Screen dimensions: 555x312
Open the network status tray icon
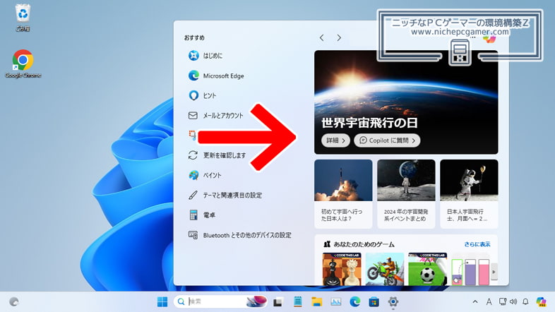click(x=502, y=301)
